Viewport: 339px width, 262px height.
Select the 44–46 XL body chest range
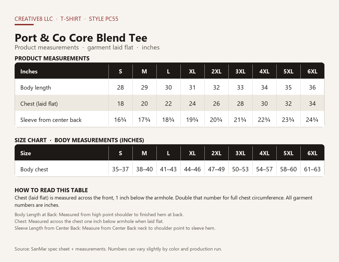pyautogui.click(x=192, y=169)
